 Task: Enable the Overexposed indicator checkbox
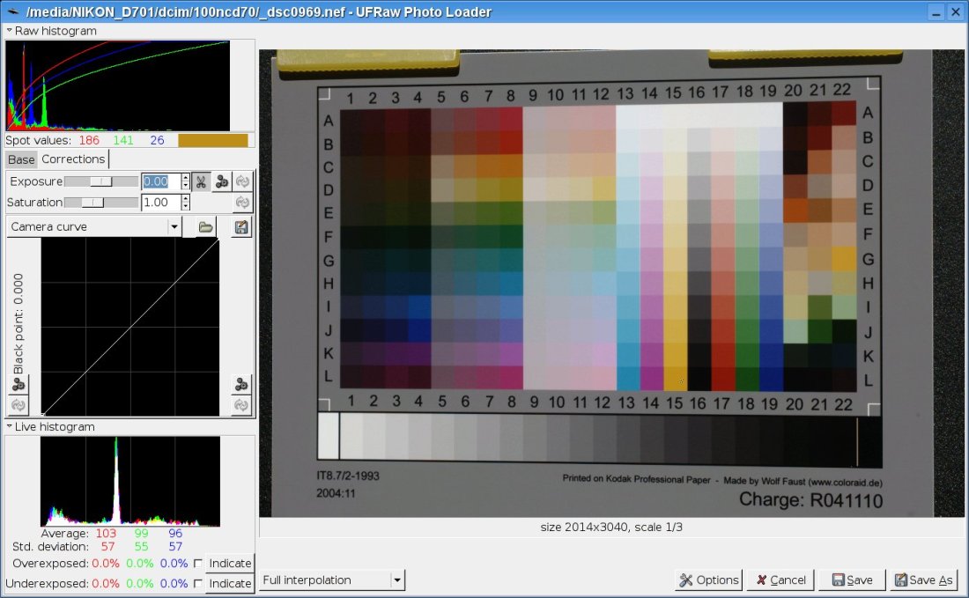[198, 564]
